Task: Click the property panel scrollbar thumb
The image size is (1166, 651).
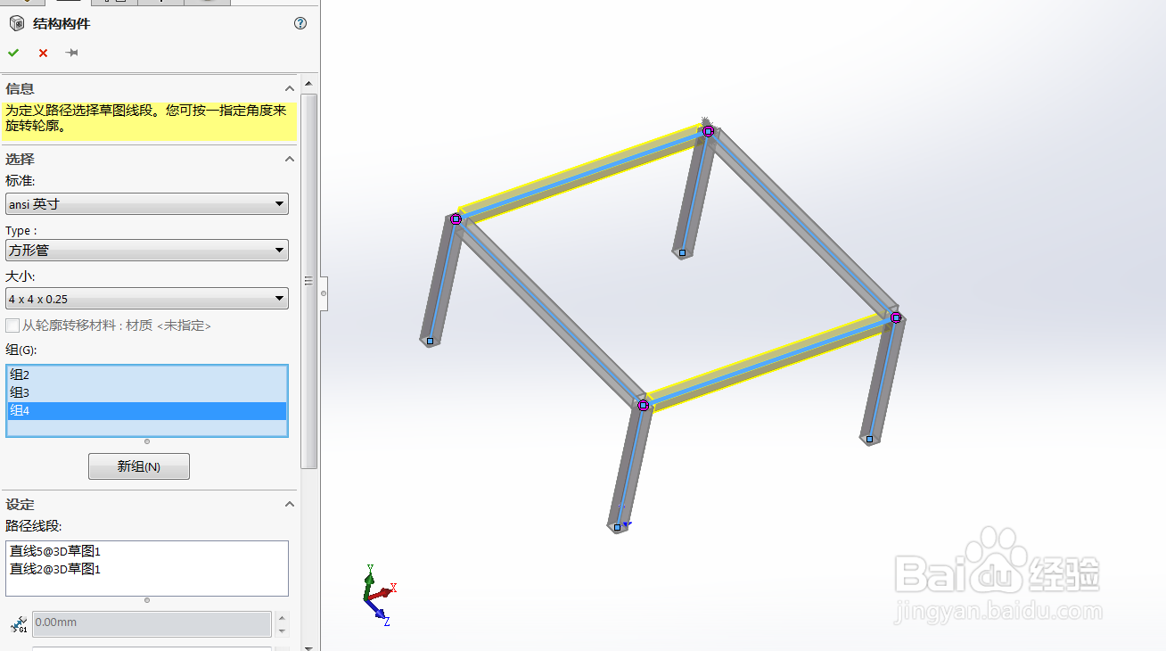Action: (309, 281)
